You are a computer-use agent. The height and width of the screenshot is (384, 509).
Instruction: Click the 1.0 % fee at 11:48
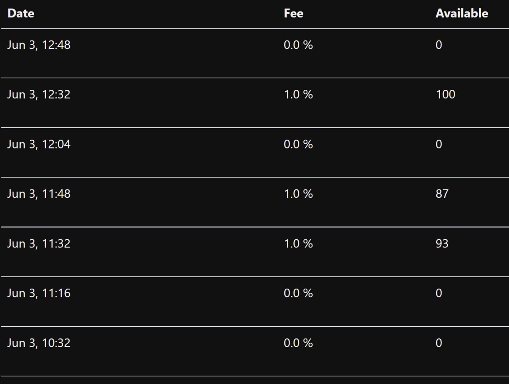click(x=298, y=194)
